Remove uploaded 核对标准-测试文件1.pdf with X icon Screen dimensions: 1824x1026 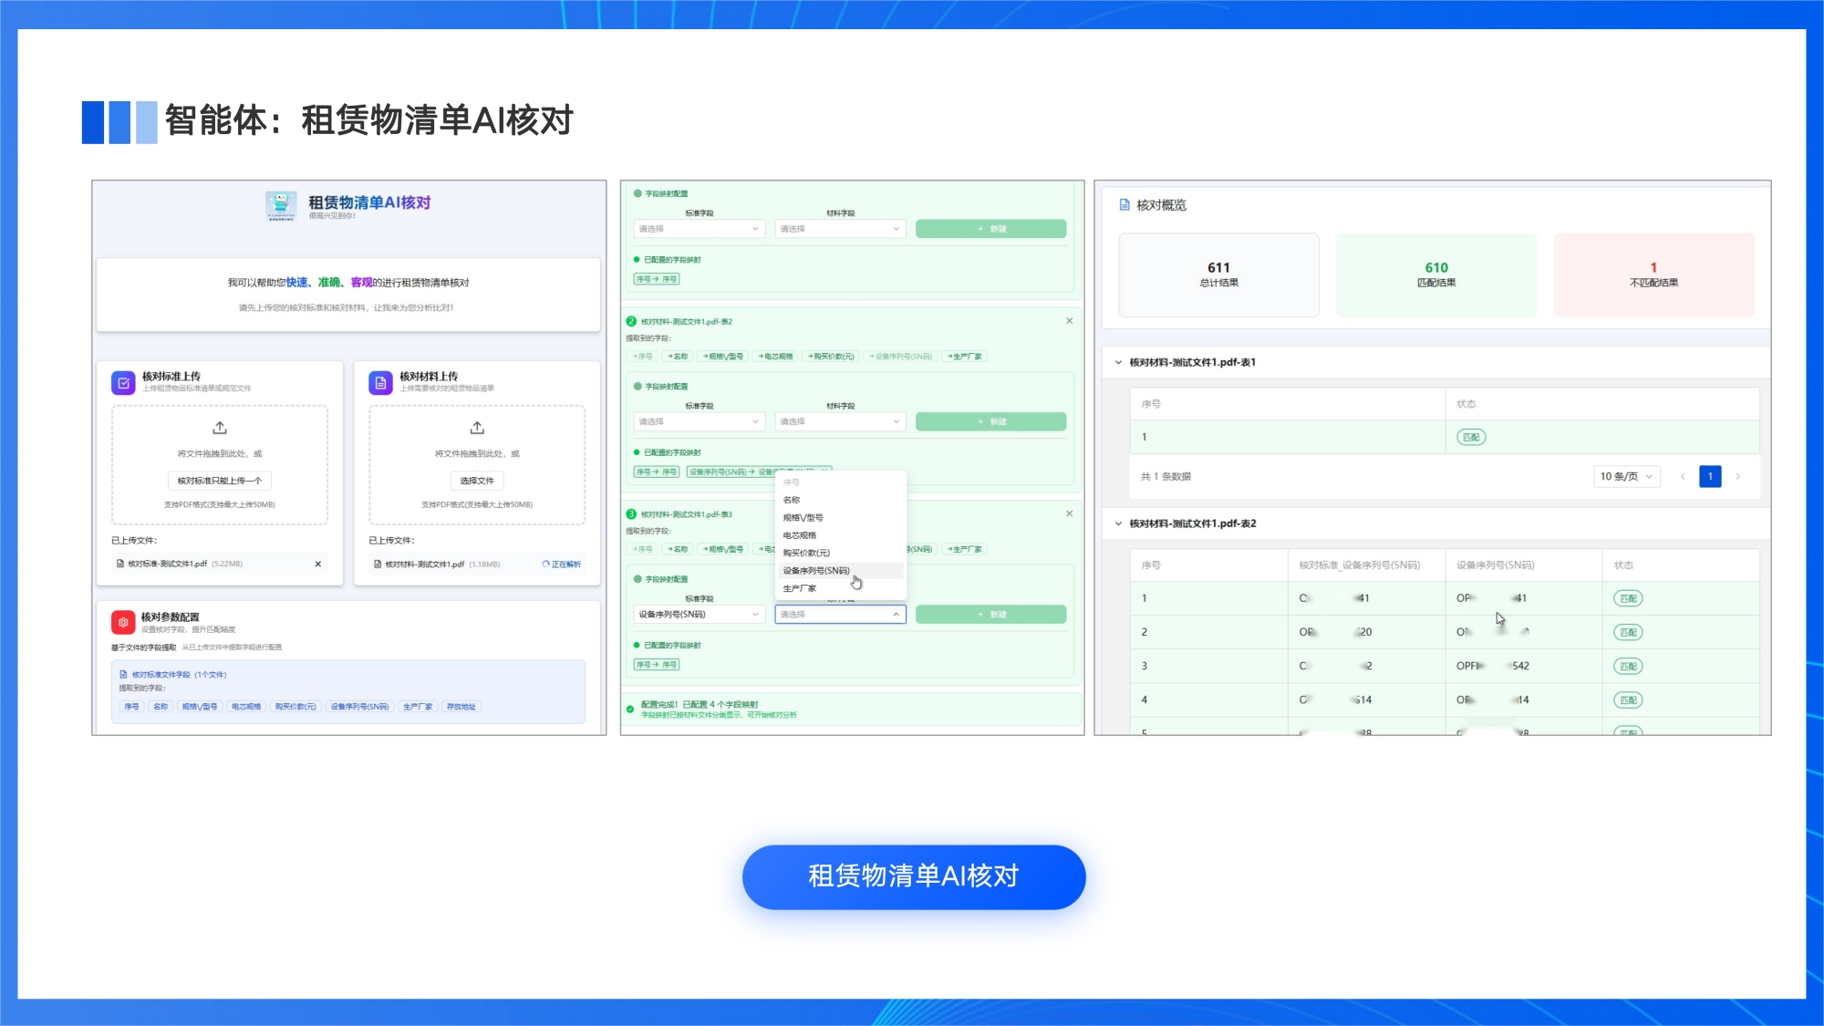317,564
